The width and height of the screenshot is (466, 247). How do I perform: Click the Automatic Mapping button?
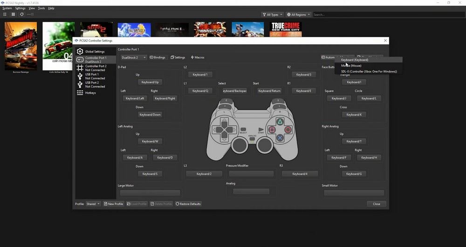point(337,57)
